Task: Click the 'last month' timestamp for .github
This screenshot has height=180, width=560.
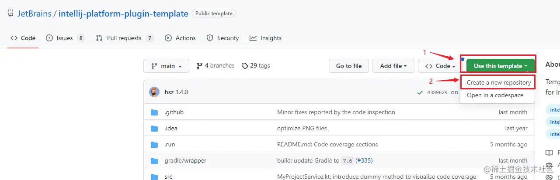Action: pos(513,112)
